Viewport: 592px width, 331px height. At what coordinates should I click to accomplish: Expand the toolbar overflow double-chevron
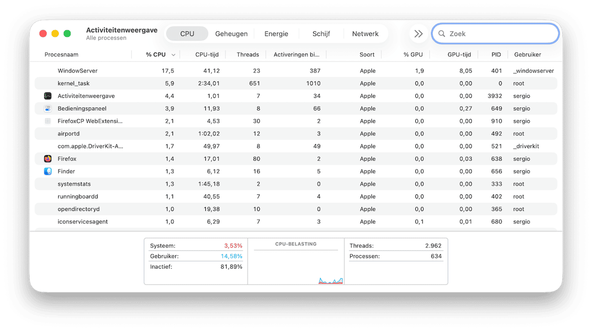418,34
